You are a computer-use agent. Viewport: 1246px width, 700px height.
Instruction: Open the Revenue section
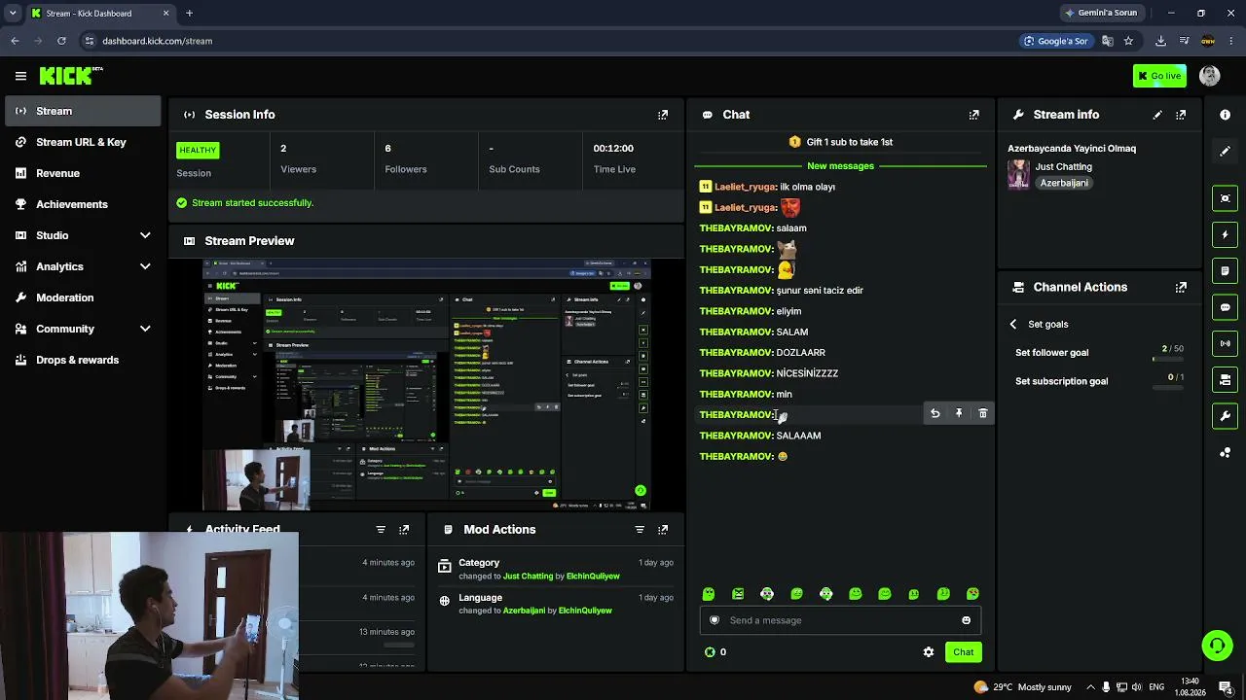83,173
